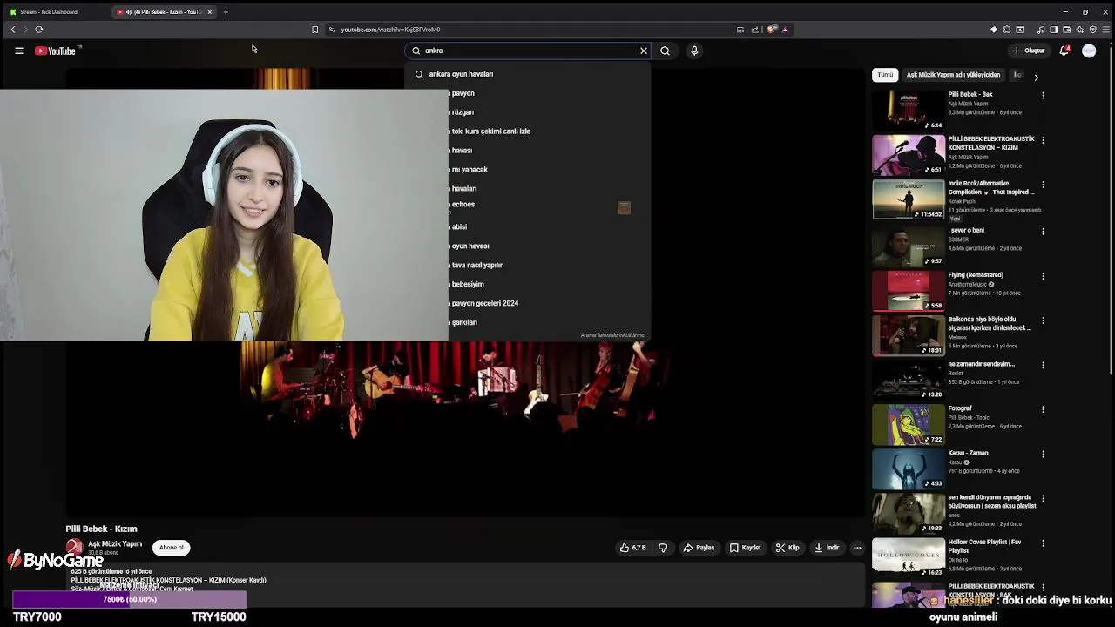Open 'sen kendi dünyanın toprağında' playlist title
Screen dimensions: 1115x627
pyautogui.click(x=992, y=502)
